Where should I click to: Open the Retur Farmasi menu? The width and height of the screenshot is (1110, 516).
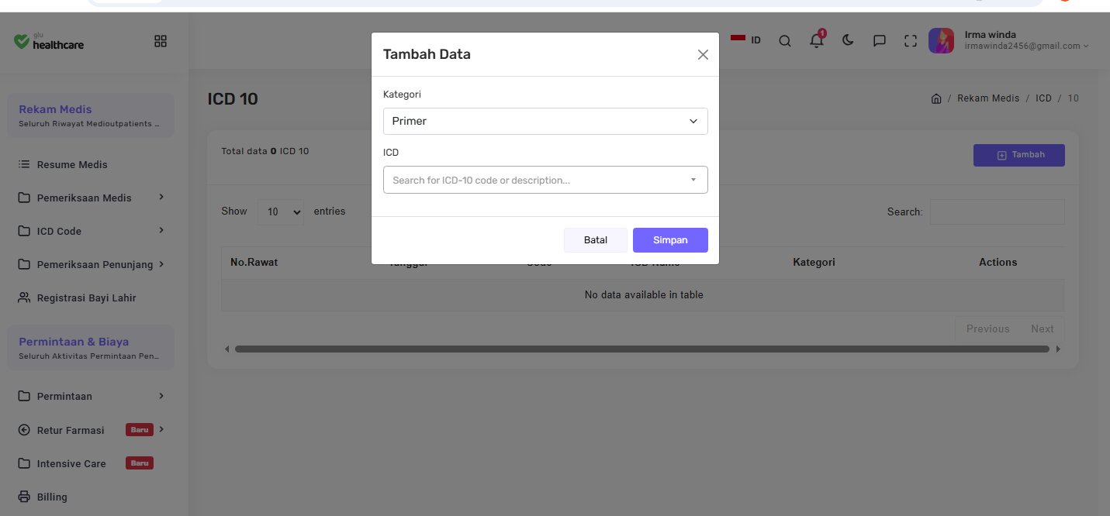click(91, 430)
